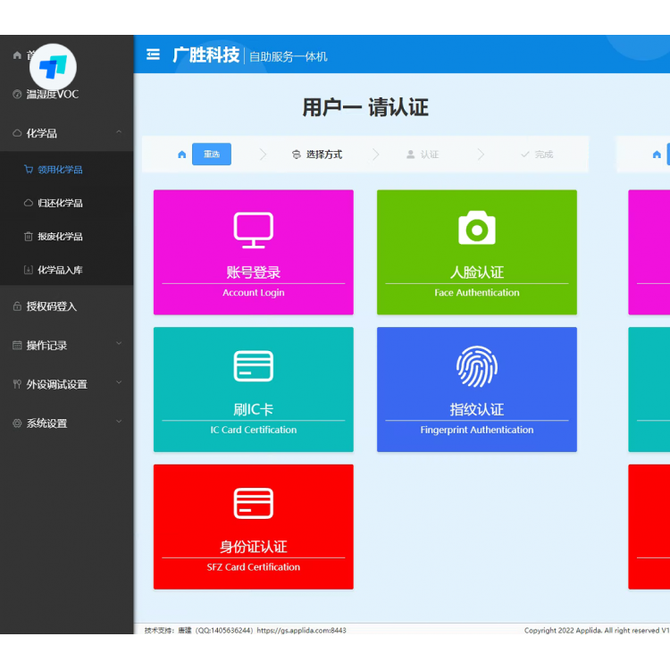Viewport: 670px width, 670px height.
Task: Collapse the 化学品 sidebar section
Action: (x=119, y=133)
